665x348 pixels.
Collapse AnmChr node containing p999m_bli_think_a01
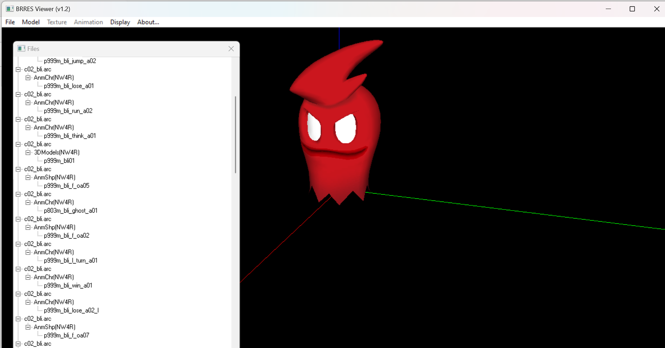tap(28, 127)
